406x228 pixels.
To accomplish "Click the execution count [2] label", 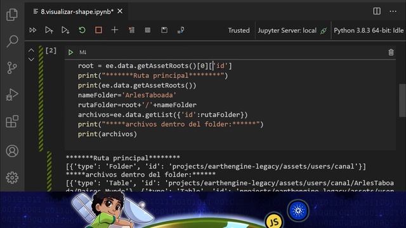I will pos(51,51).
